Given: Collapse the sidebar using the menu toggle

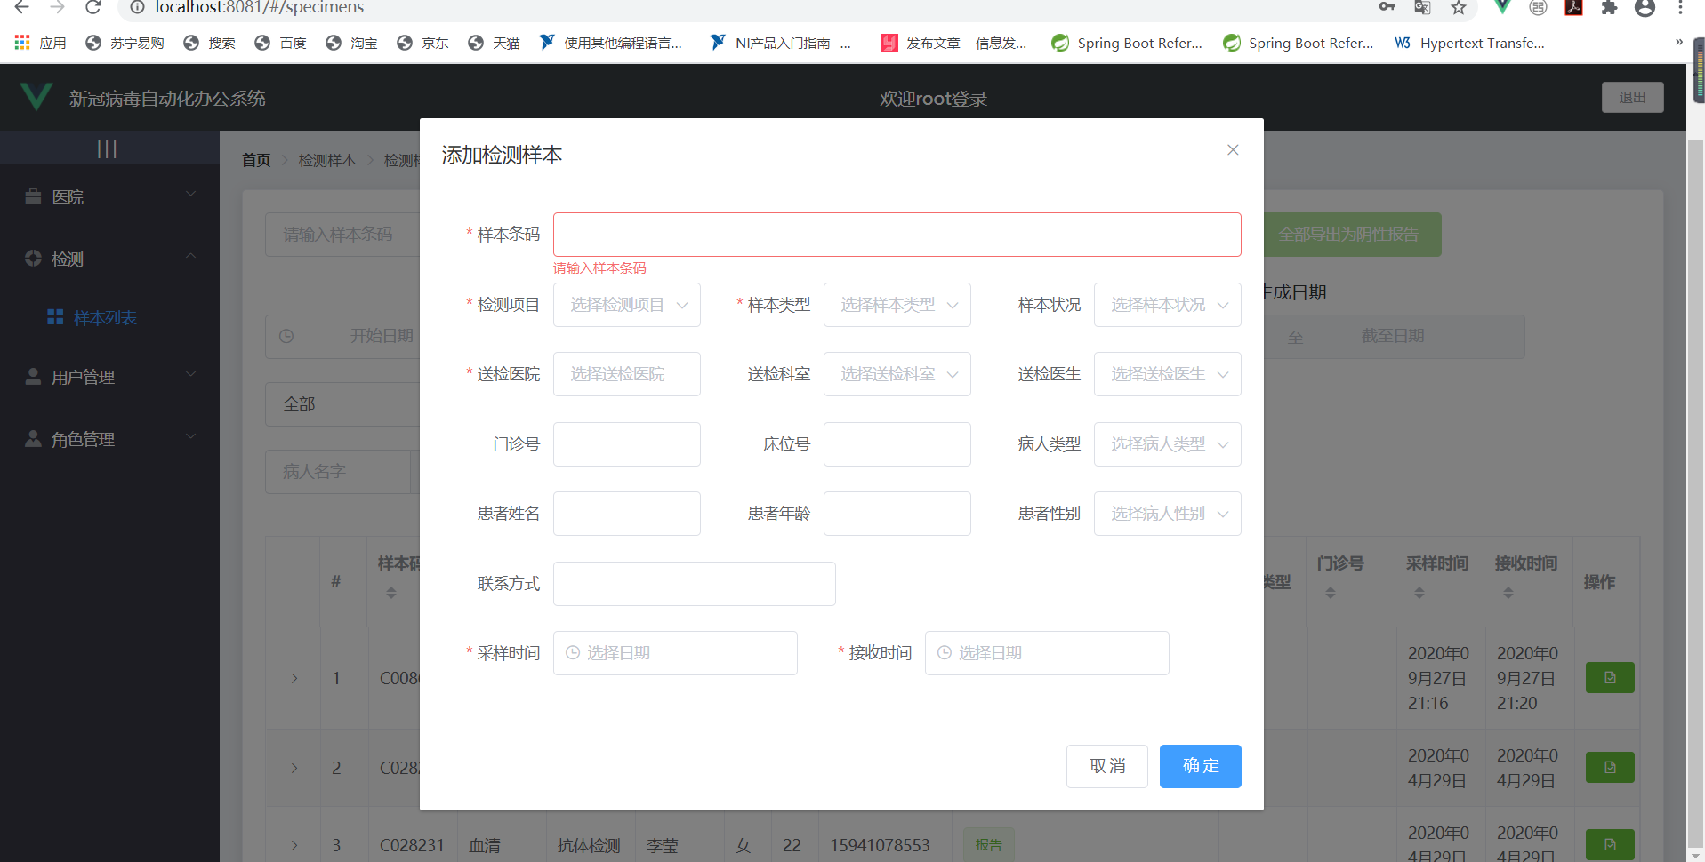Looking at the screenshot, I should 108,147.
